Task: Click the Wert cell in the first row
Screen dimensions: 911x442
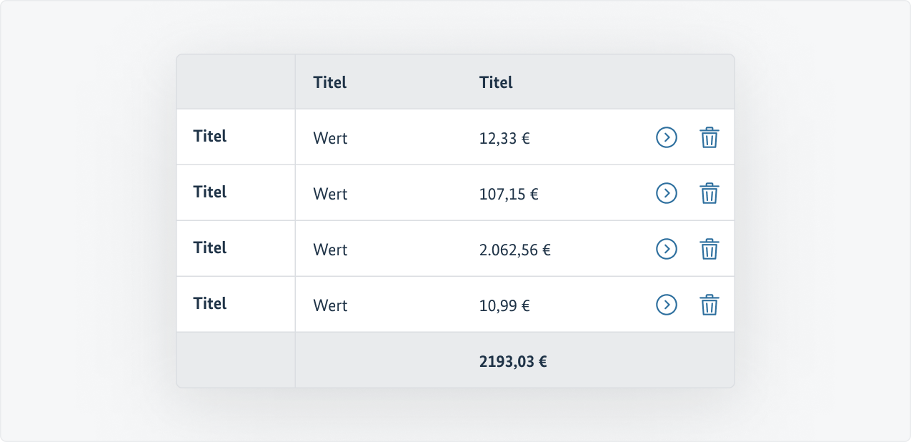Action: (330, 138)
